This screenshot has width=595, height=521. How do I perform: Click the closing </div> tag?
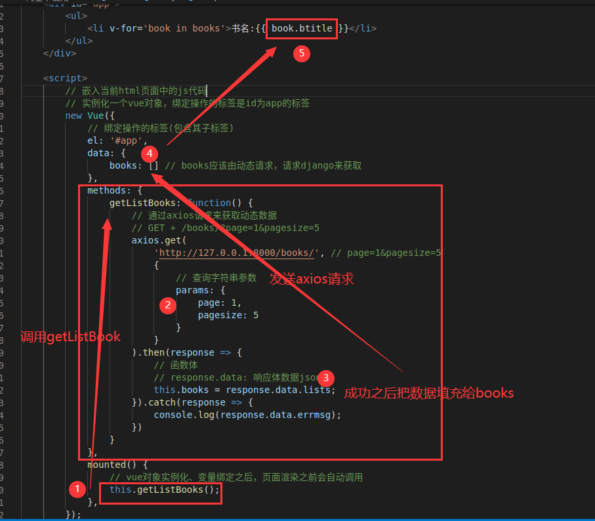pyautogui.click(x=60, y=54)
